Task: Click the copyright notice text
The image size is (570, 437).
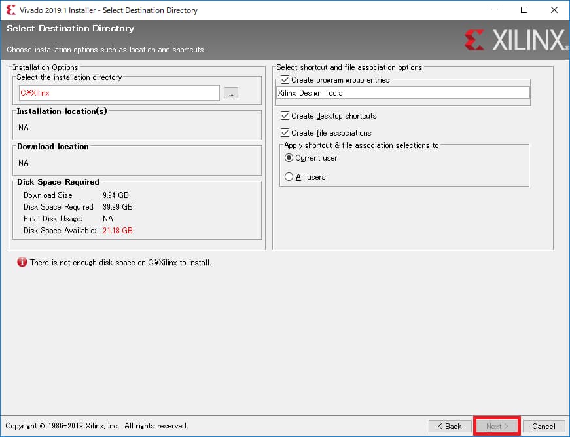Action: 96,426
